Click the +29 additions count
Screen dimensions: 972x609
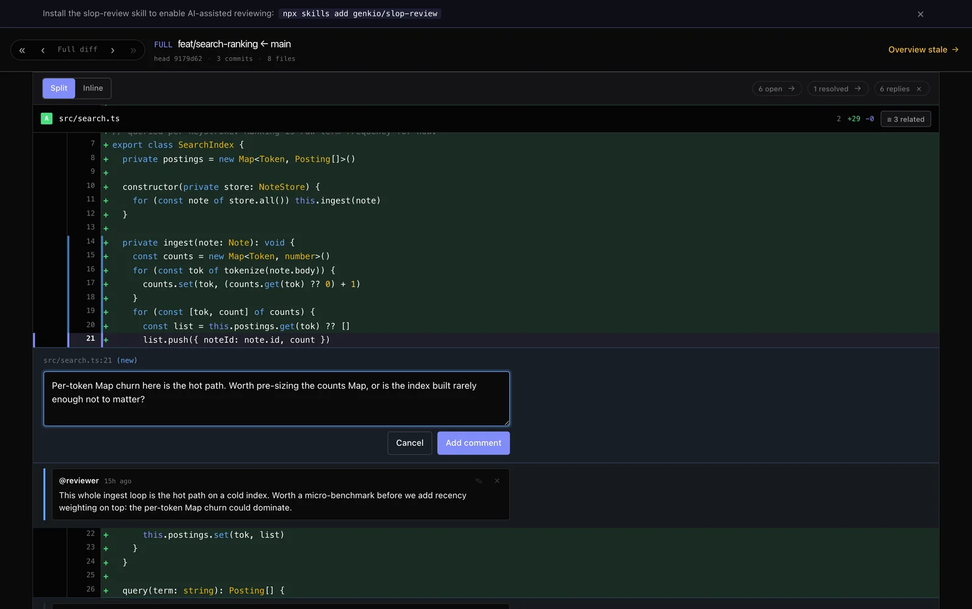(x=854, y=119)
